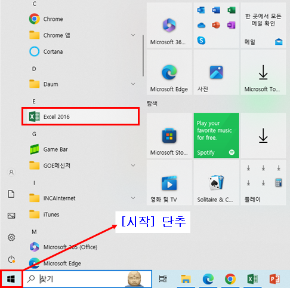
Task: Open OneDrive icon in Office tile group
Action: 201,25
